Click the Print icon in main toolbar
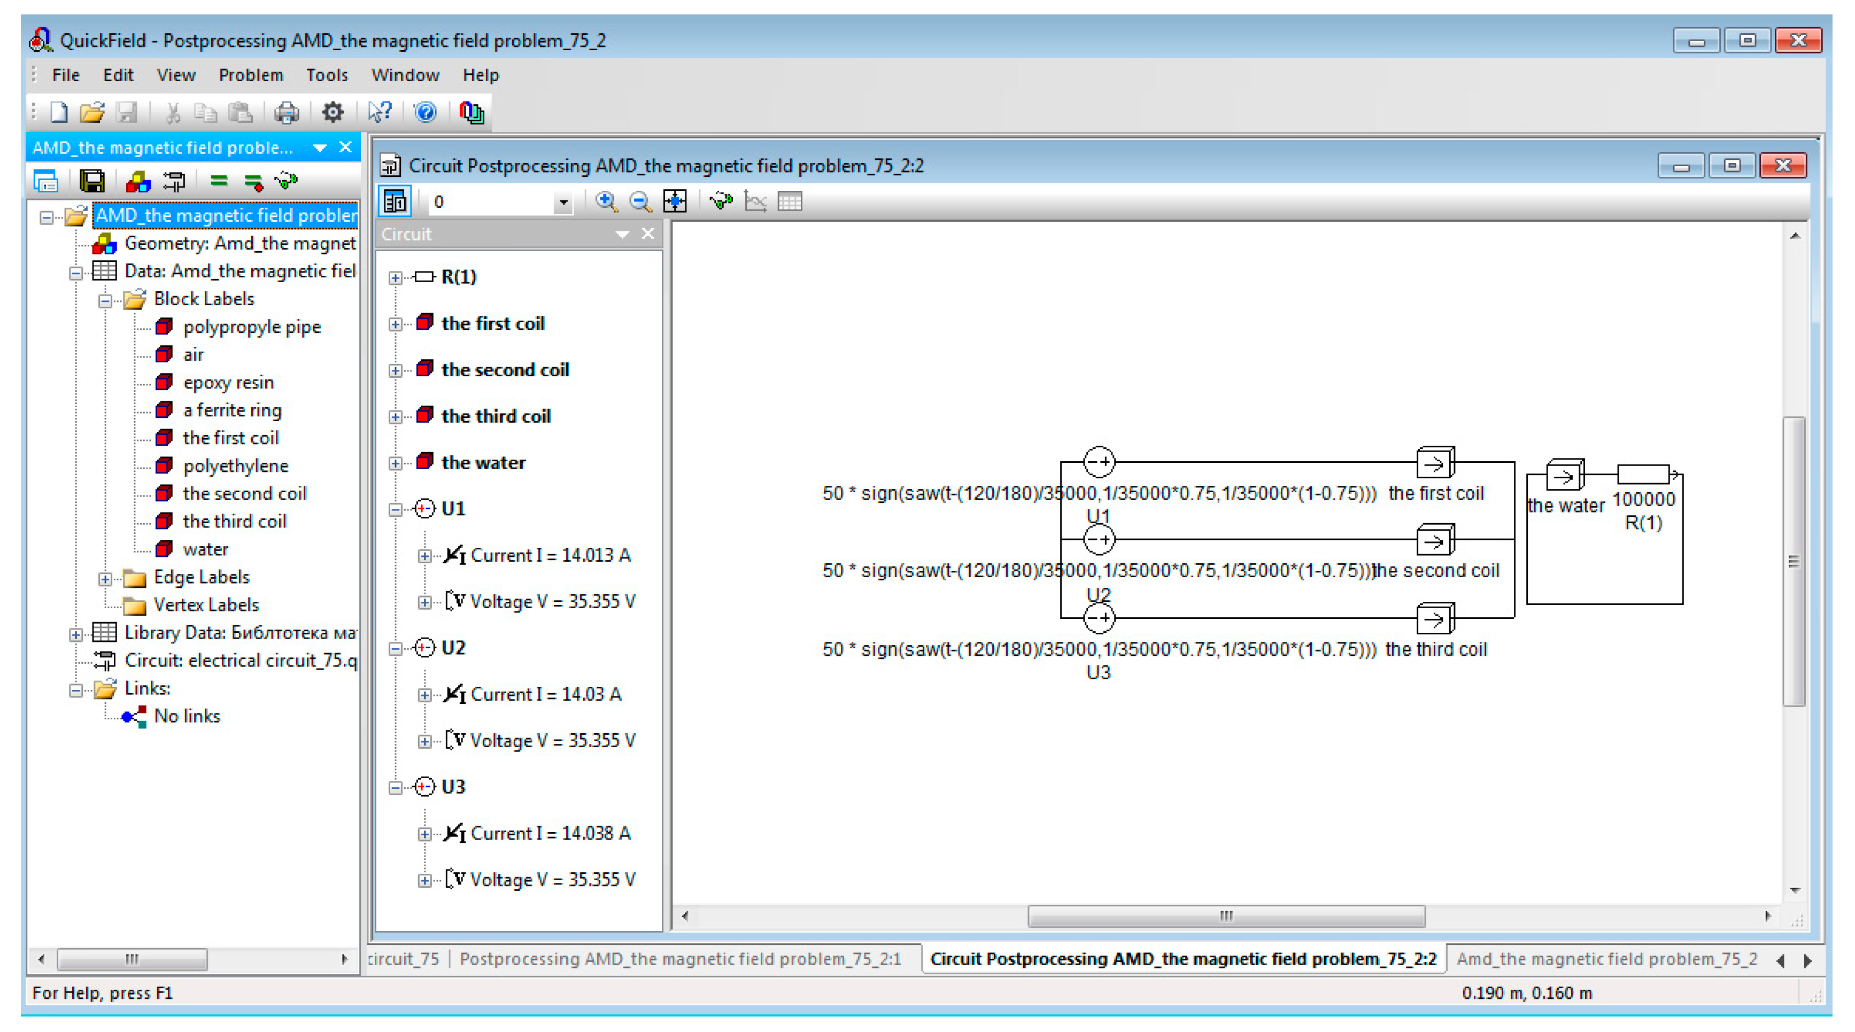This screenshot has height=1032, width=1855. pyautogui.click(x=286, y=112)
